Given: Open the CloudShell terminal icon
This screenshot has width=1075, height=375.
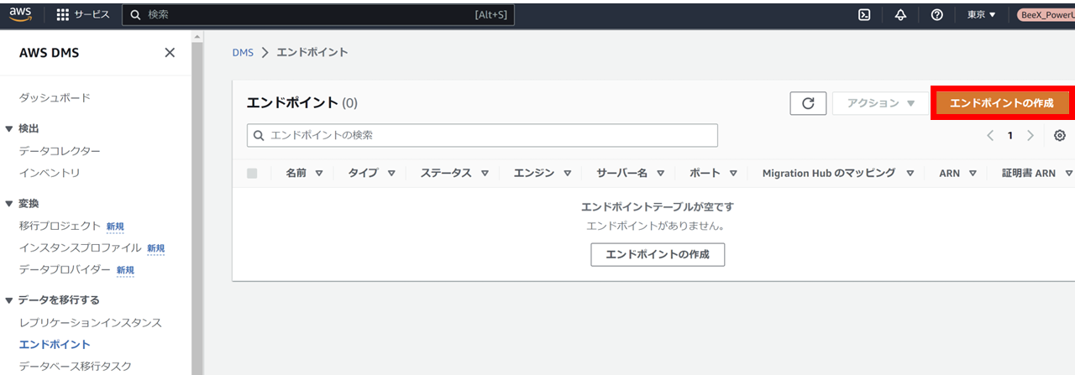Looking at the screenshot, I should click(x=863, y=14).
